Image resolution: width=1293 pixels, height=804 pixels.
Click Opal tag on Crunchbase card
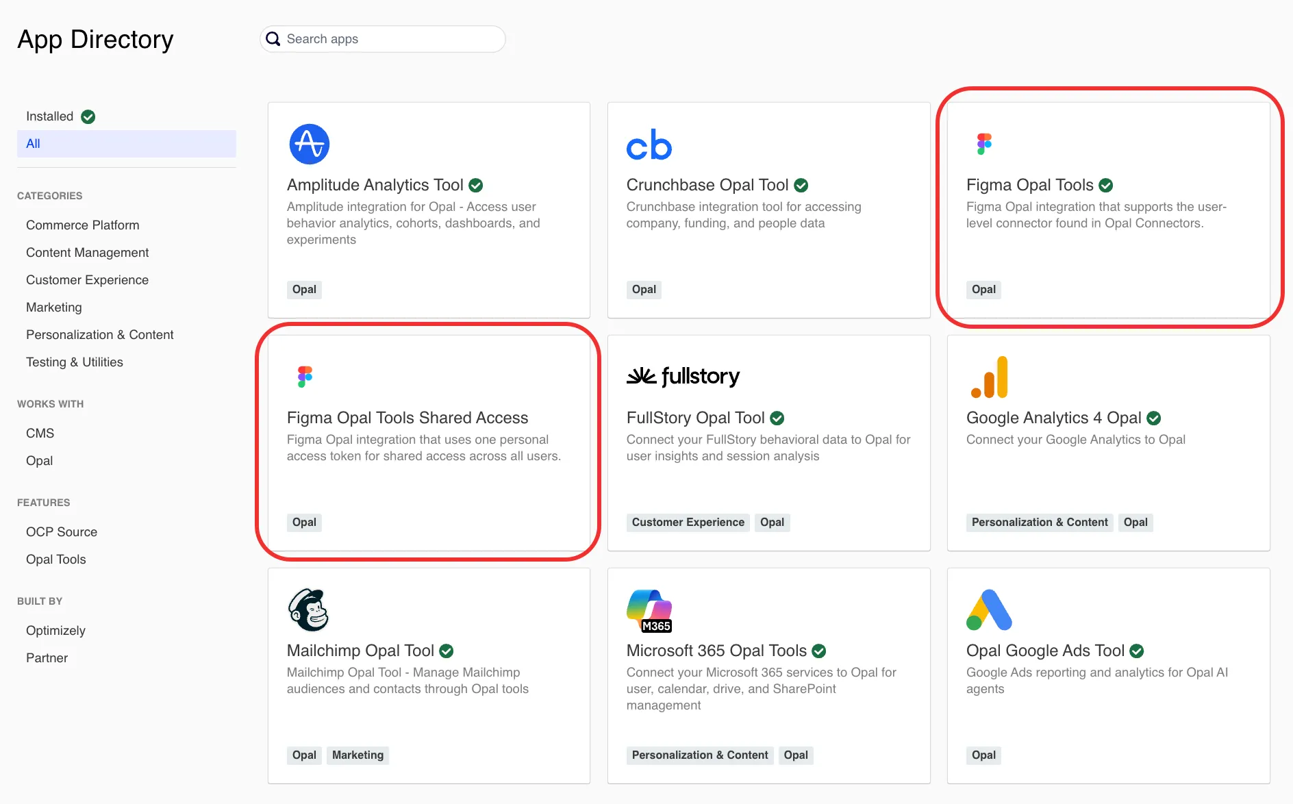[644, 290]
